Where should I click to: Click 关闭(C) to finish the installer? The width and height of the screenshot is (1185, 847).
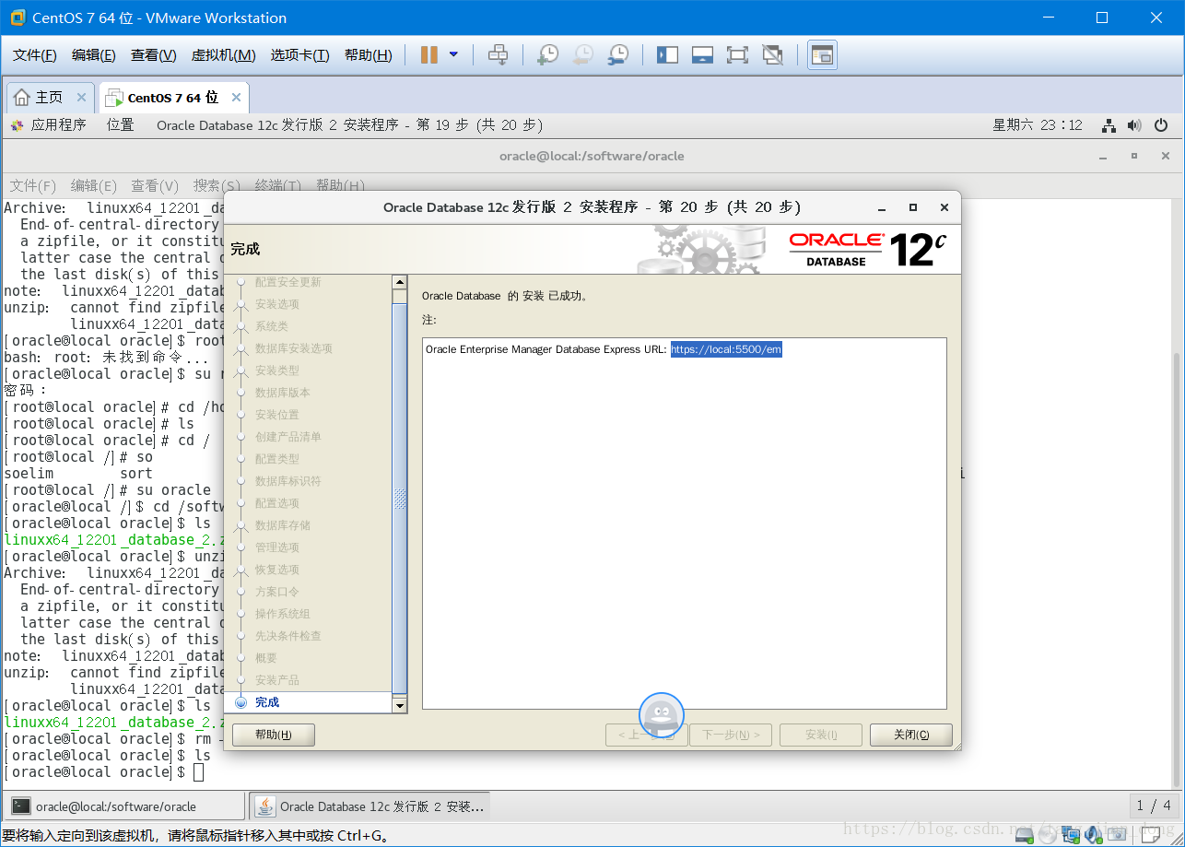click(x=911, y=735)
